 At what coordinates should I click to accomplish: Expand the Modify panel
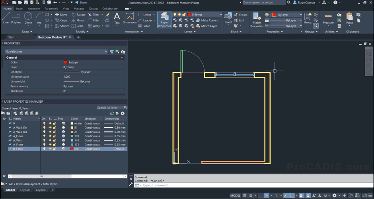pyautogui.click(x=82, y=32)
